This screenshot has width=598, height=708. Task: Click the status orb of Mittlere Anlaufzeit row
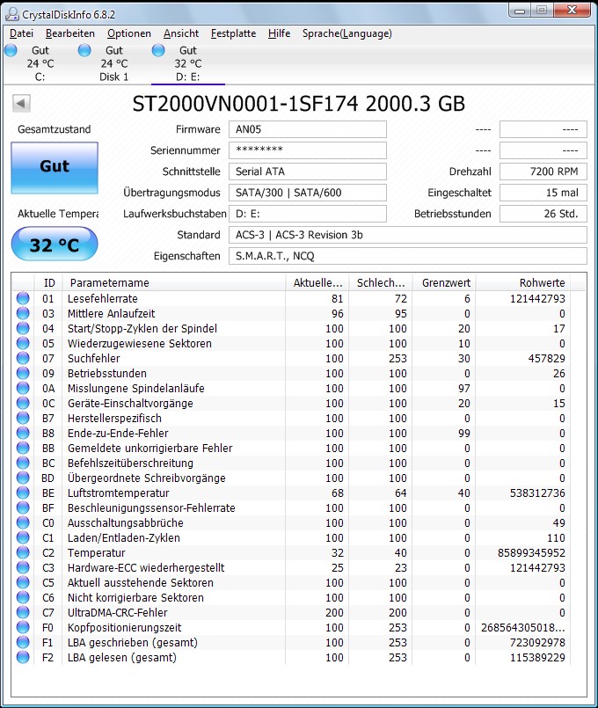(x=23, y=313)
